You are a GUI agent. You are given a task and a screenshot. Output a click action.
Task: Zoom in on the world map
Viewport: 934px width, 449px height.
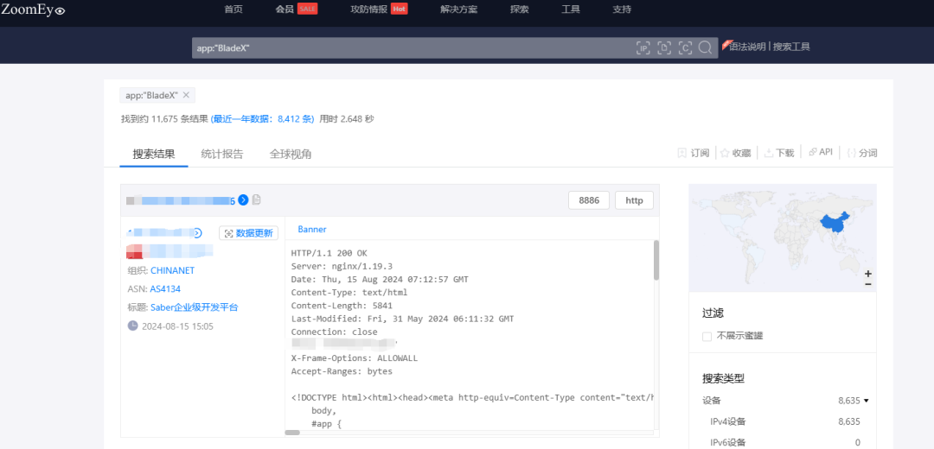(x=868, y=274)
